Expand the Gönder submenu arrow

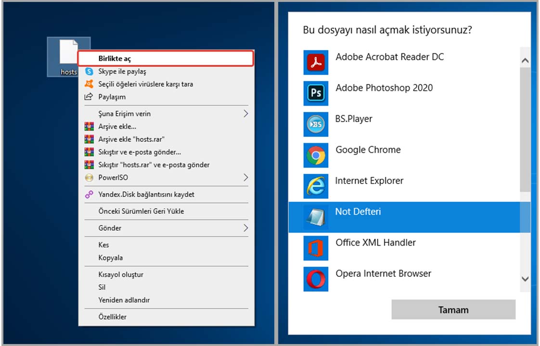click(x=245, y=228)
